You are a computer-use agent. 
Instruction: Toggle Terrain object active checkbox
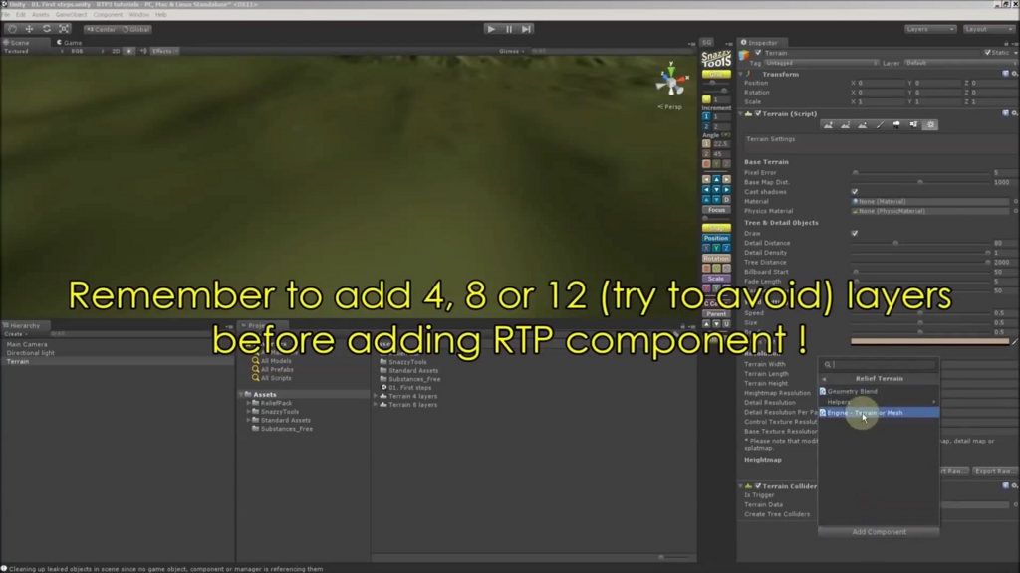(758, 53)
